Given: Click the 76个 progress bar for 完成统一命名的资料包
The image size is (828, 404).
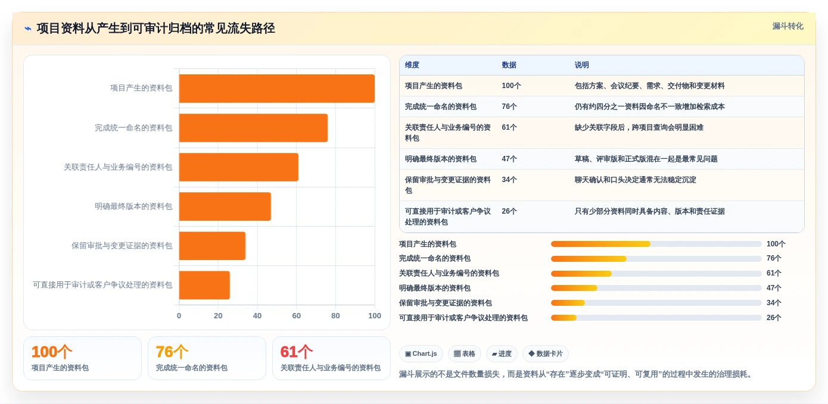Looking at the screenshot, I should pyautogui.click(x=656, y=259).
